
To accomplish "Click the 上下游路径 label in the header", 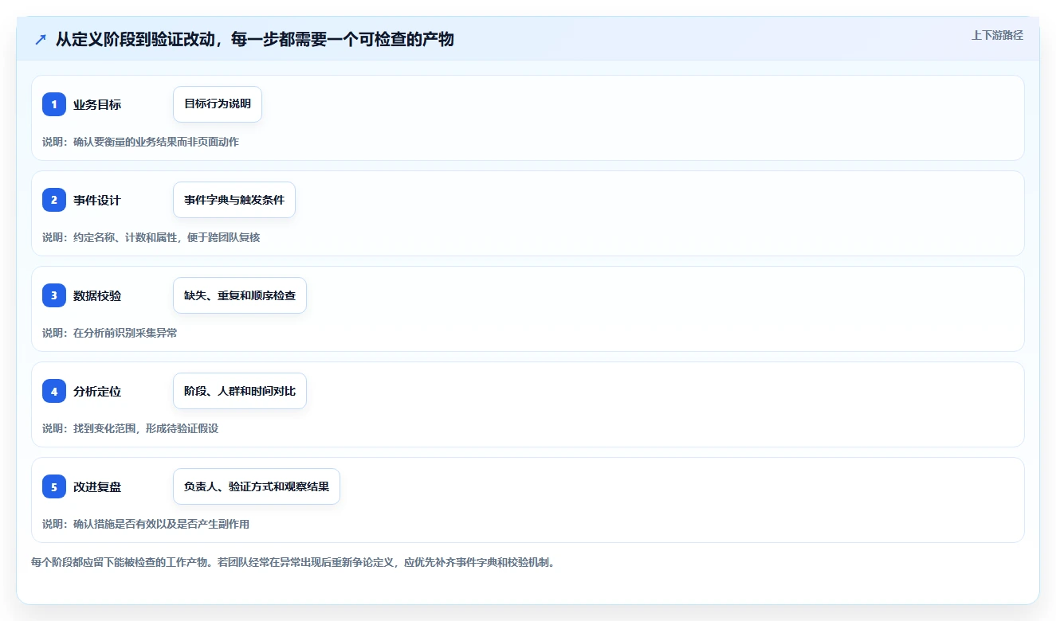I will click(997, 35).
